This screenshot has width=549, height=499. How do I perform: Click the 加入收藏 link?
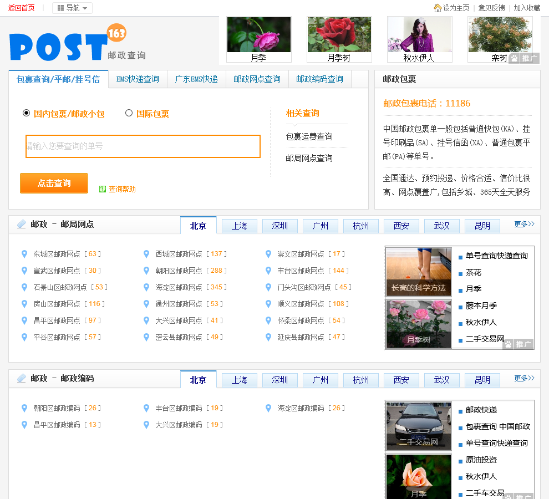coord(527,8)
